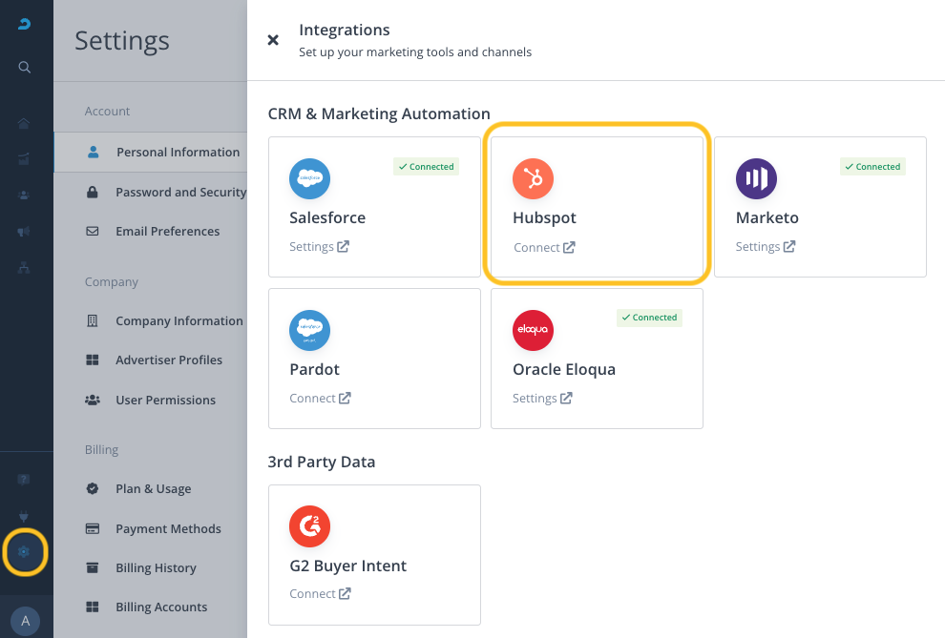Connect the Pardot integration
The image size is (945, 638).
(320, 398)
